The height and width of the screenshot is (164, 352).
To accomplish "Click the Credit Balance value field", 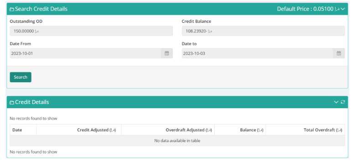I will tap(264, 31).
